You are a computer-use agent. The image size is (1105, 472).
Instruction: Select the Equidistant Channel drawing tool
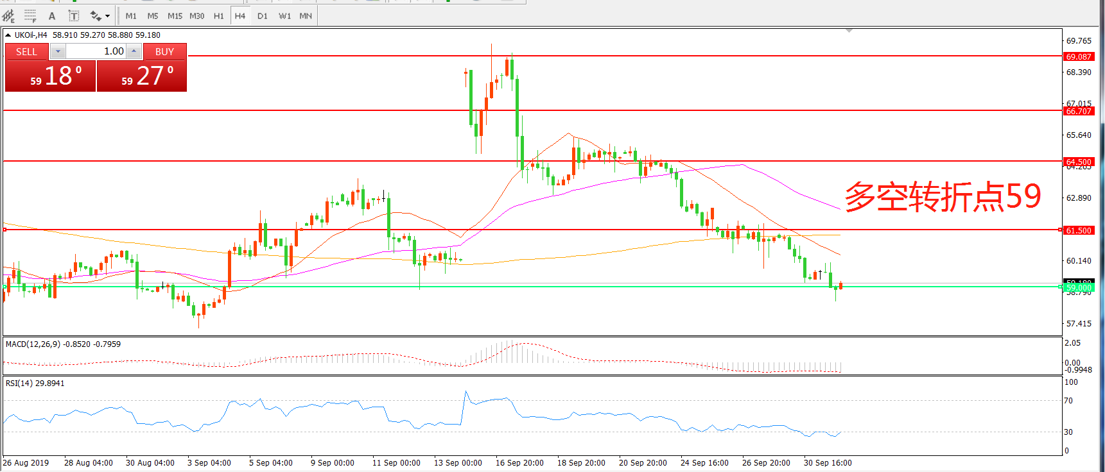pyautogui.click(x=8, y=15)
